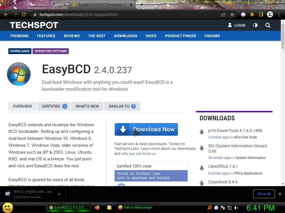Screen dimensions: 285x213
Task: Click the striped extension icon in toolbar
Action: (x=243, y=14)
